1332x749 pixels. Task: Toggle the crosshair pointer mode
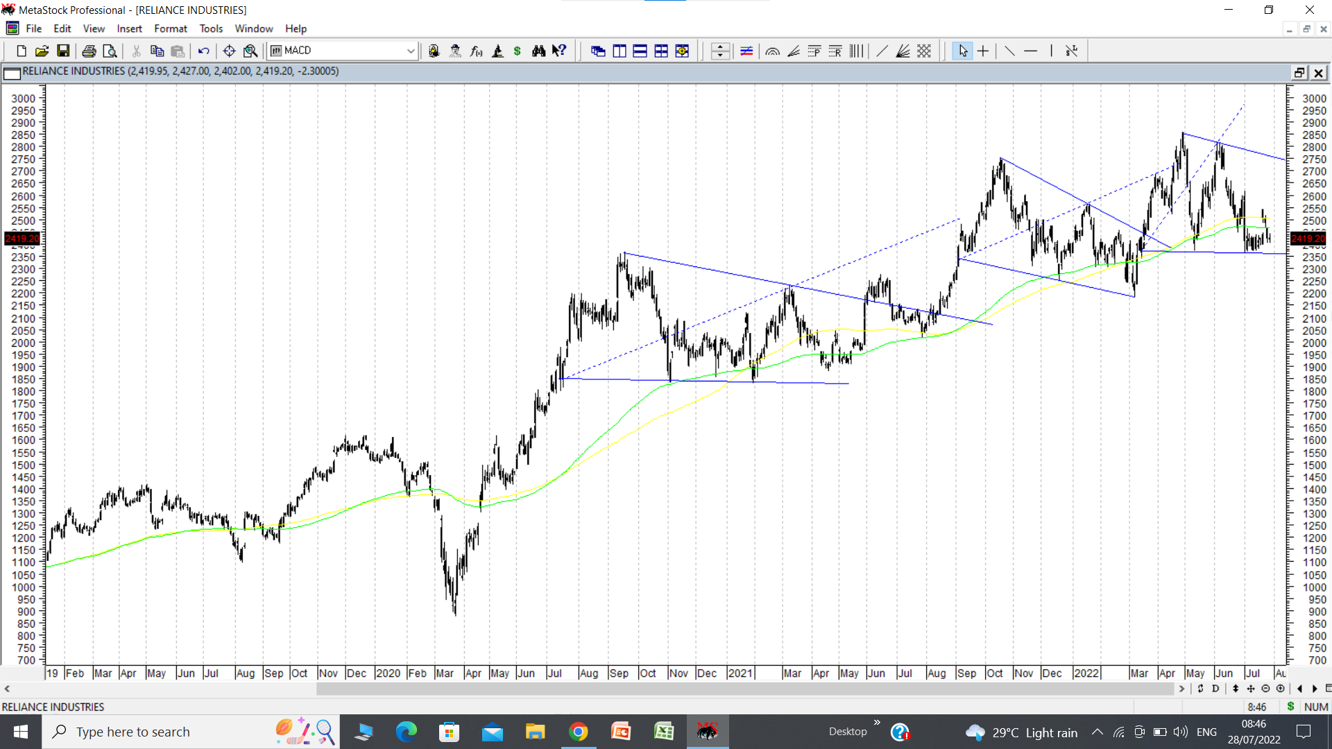pos(983,51)
